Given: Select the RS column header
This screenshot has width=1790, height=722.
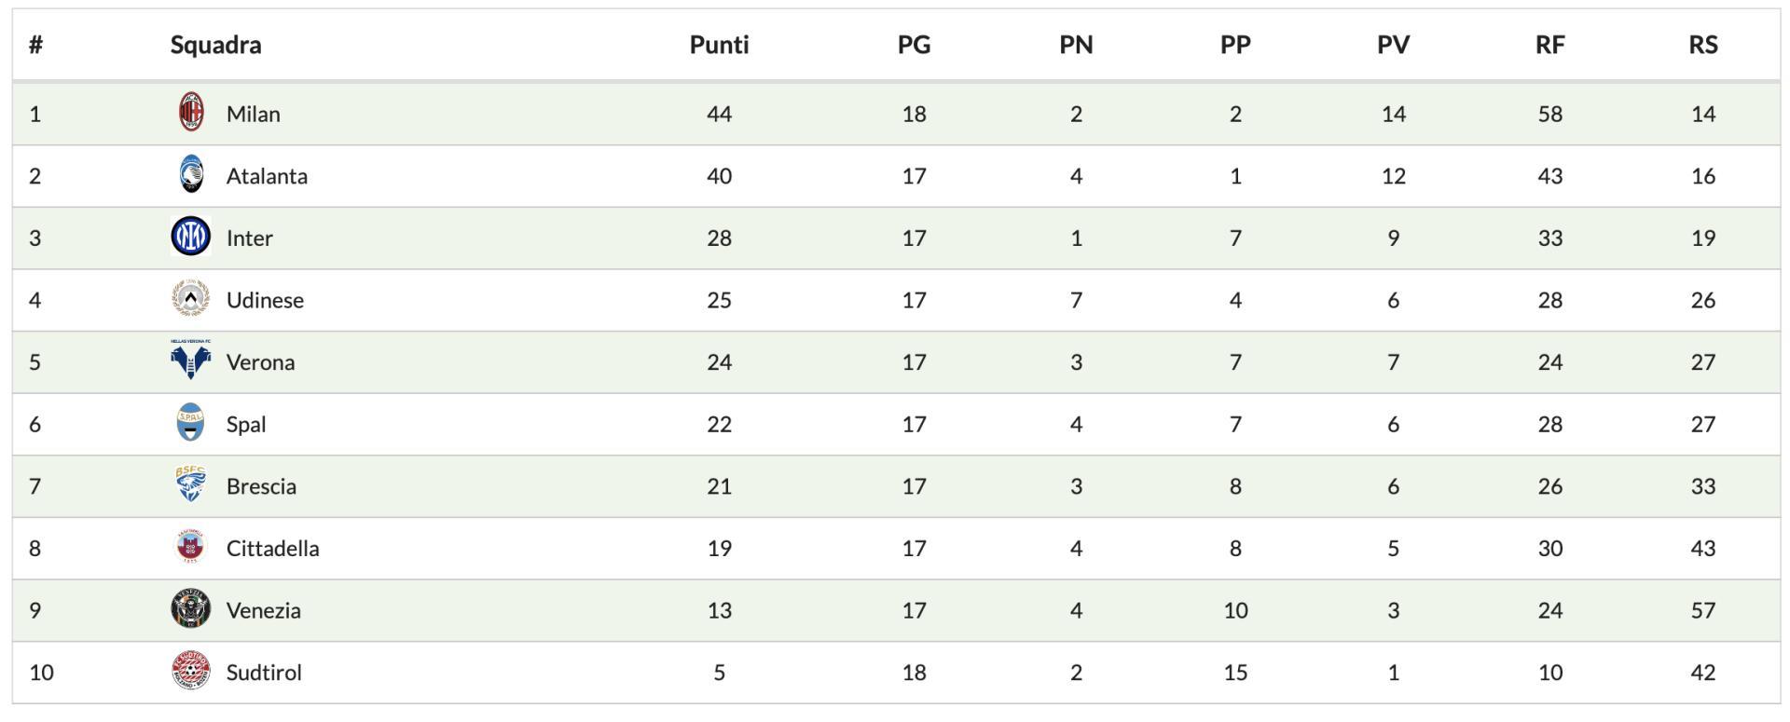Looking at the screenshot, I should 1702,45.
